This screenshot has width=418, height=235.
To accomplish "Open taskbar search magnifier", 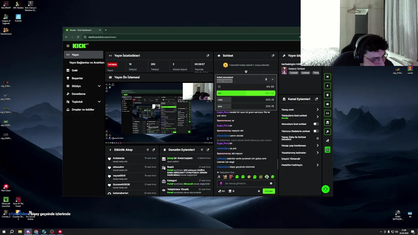I will pyautogui.click(x=12, y=232).
